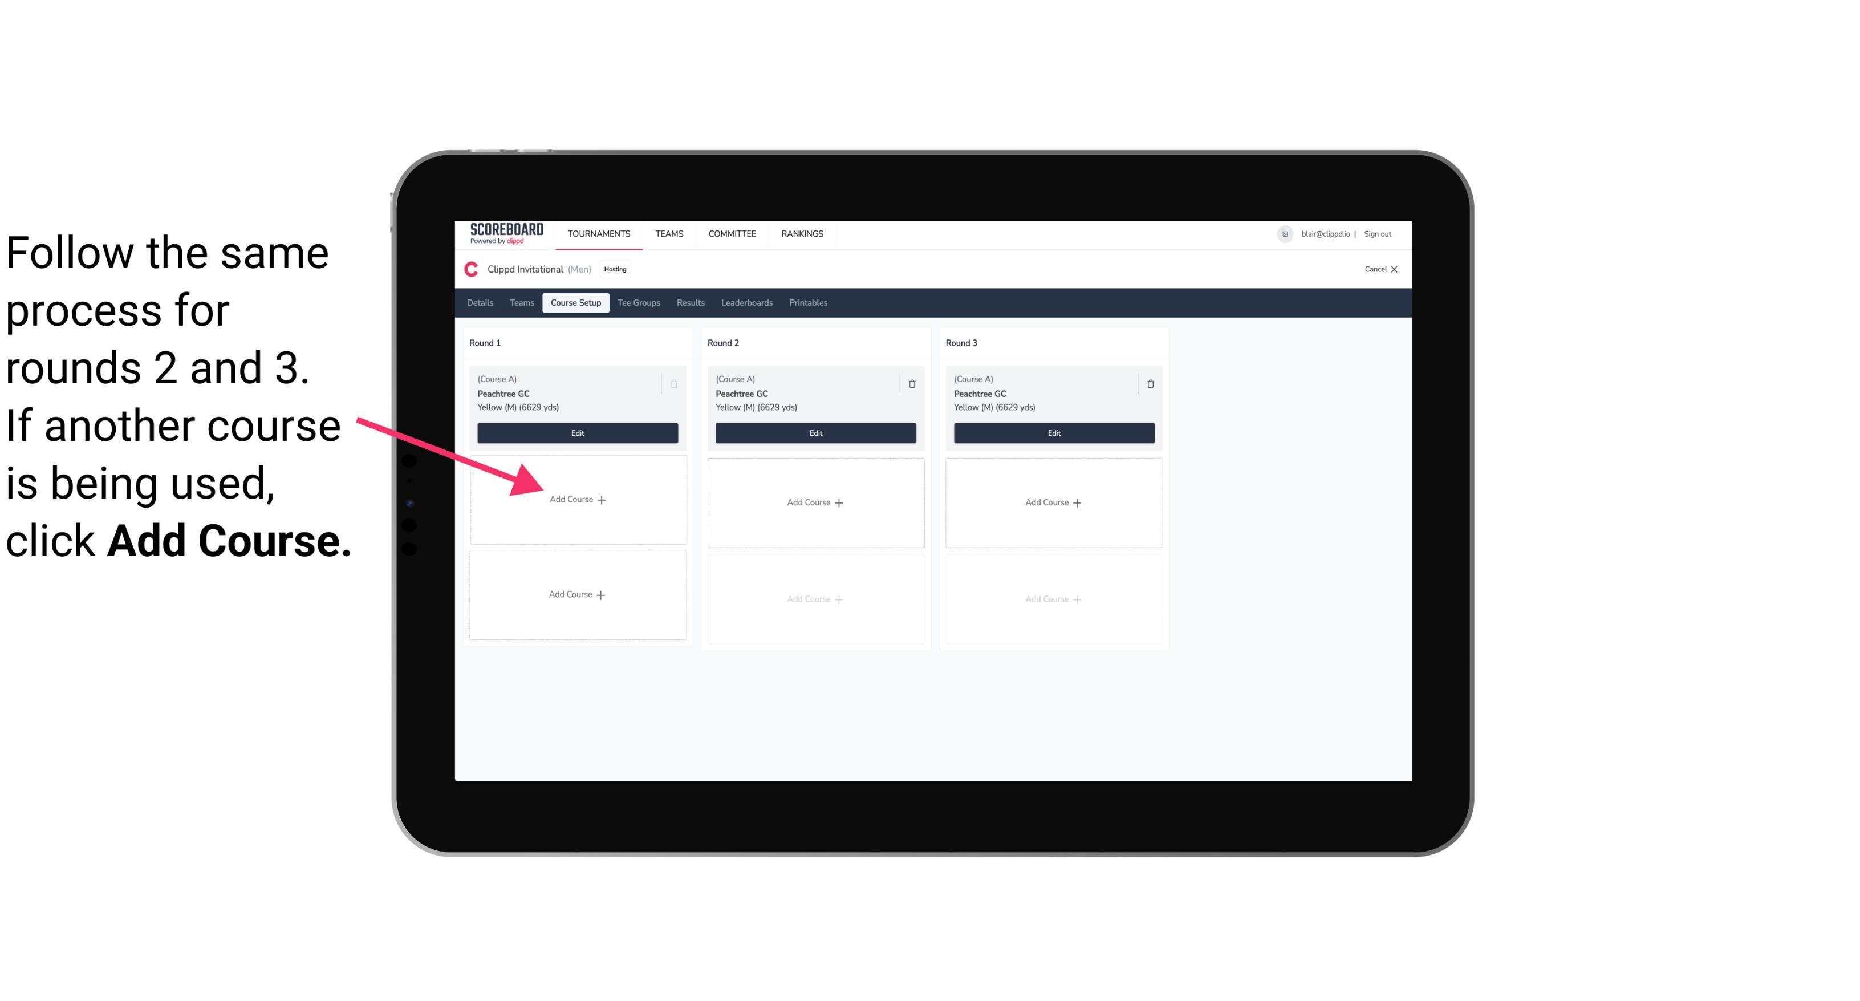
Task: Click the Tournaments menu item
Action: (x=599, y=233)
